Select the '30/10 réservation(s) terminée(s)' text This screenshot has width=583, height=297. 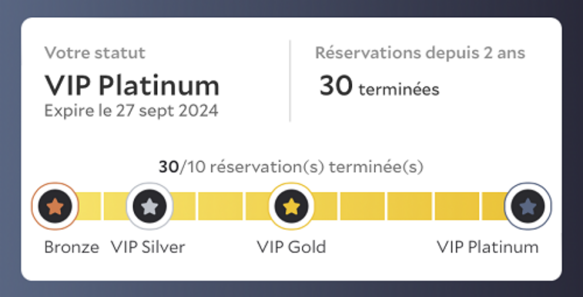291,167
